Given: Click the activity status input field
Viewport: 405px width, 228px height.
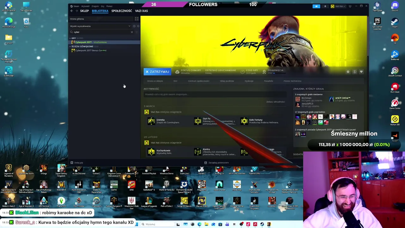Looking at the screenshot, I should coord(215,94).
